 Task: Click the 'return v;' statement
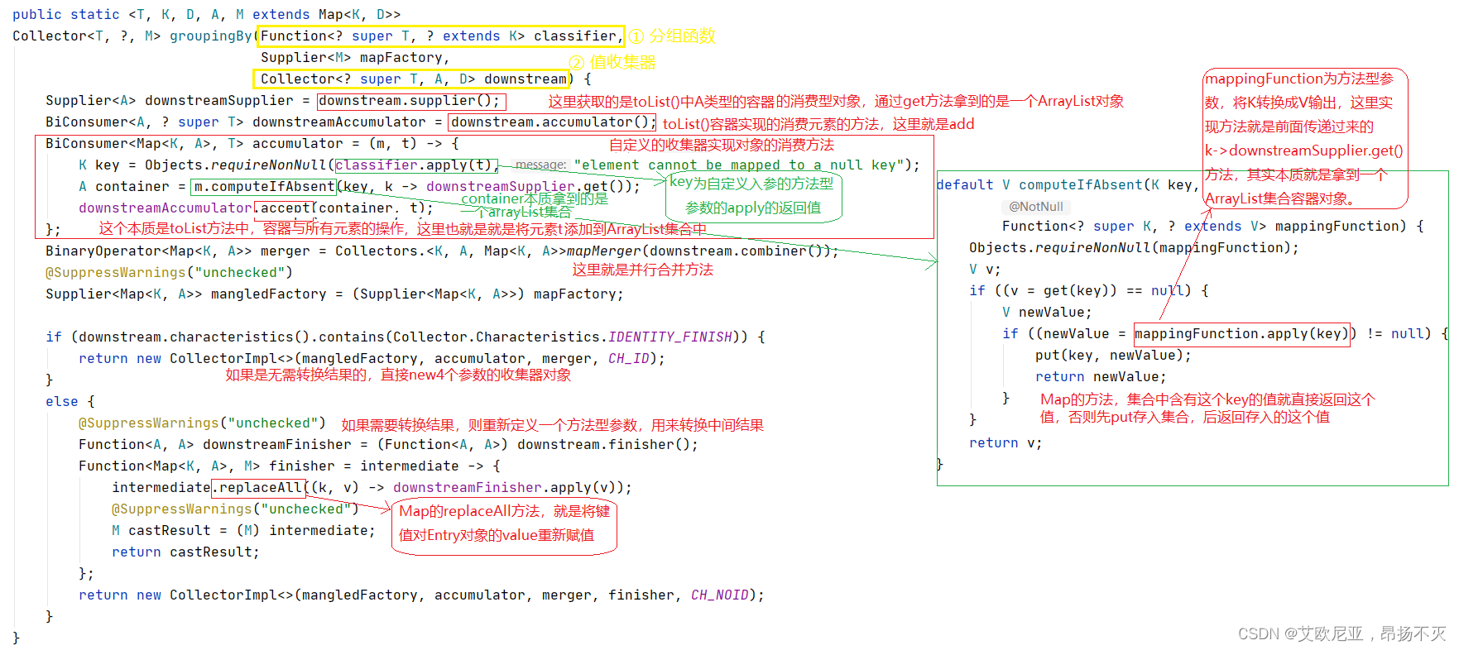[x=1005, y=442]
